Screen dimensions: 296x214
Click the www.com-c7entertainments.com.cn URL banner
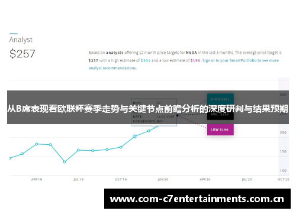click(197, 199)
